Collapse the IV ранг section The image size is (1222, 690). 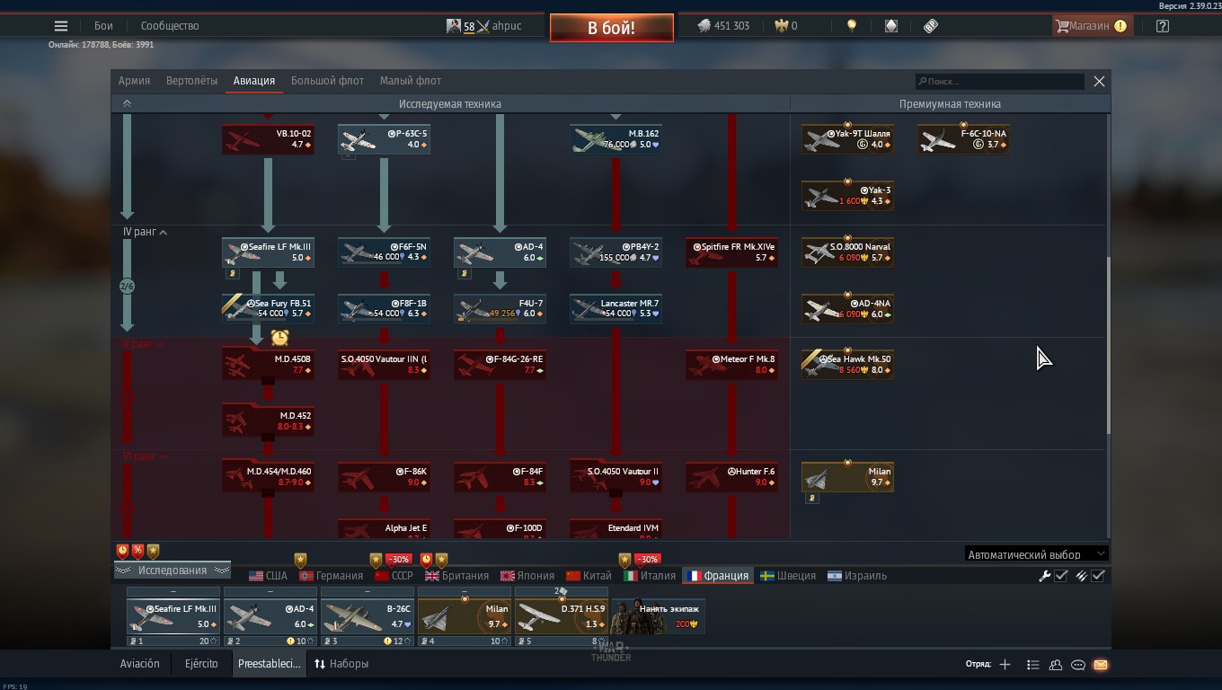(x=144, y=232)
